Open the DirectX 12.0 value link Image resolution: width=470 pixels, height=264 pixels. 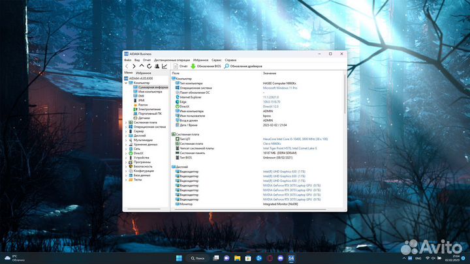[x=271, y=106]
